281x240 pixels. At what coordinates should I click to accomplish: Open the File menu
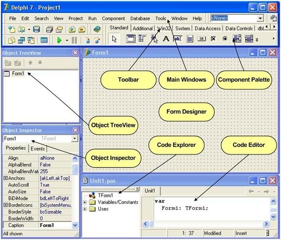pos(13,19)
